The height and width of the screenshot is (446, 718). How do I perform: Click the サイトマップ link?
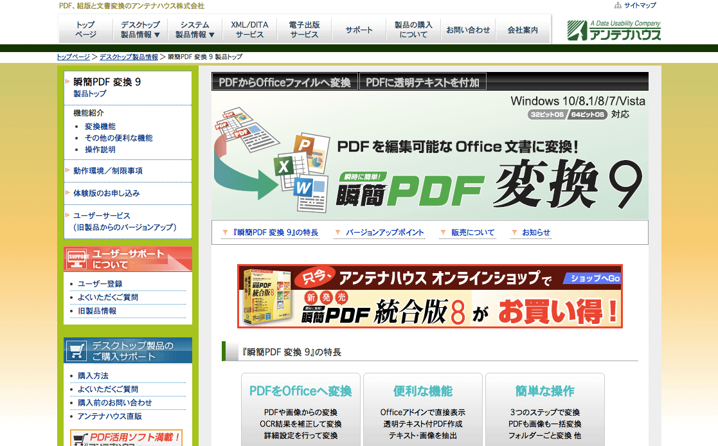(640, 6)
